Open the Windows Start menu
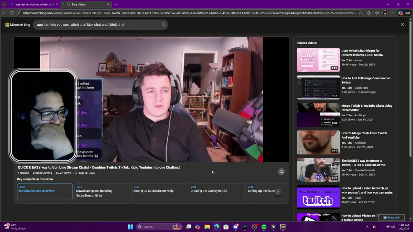The image size is (413, 232). [130, 227]
